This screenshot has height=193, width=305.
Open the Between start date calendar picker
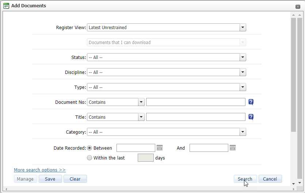click(160, 148)
